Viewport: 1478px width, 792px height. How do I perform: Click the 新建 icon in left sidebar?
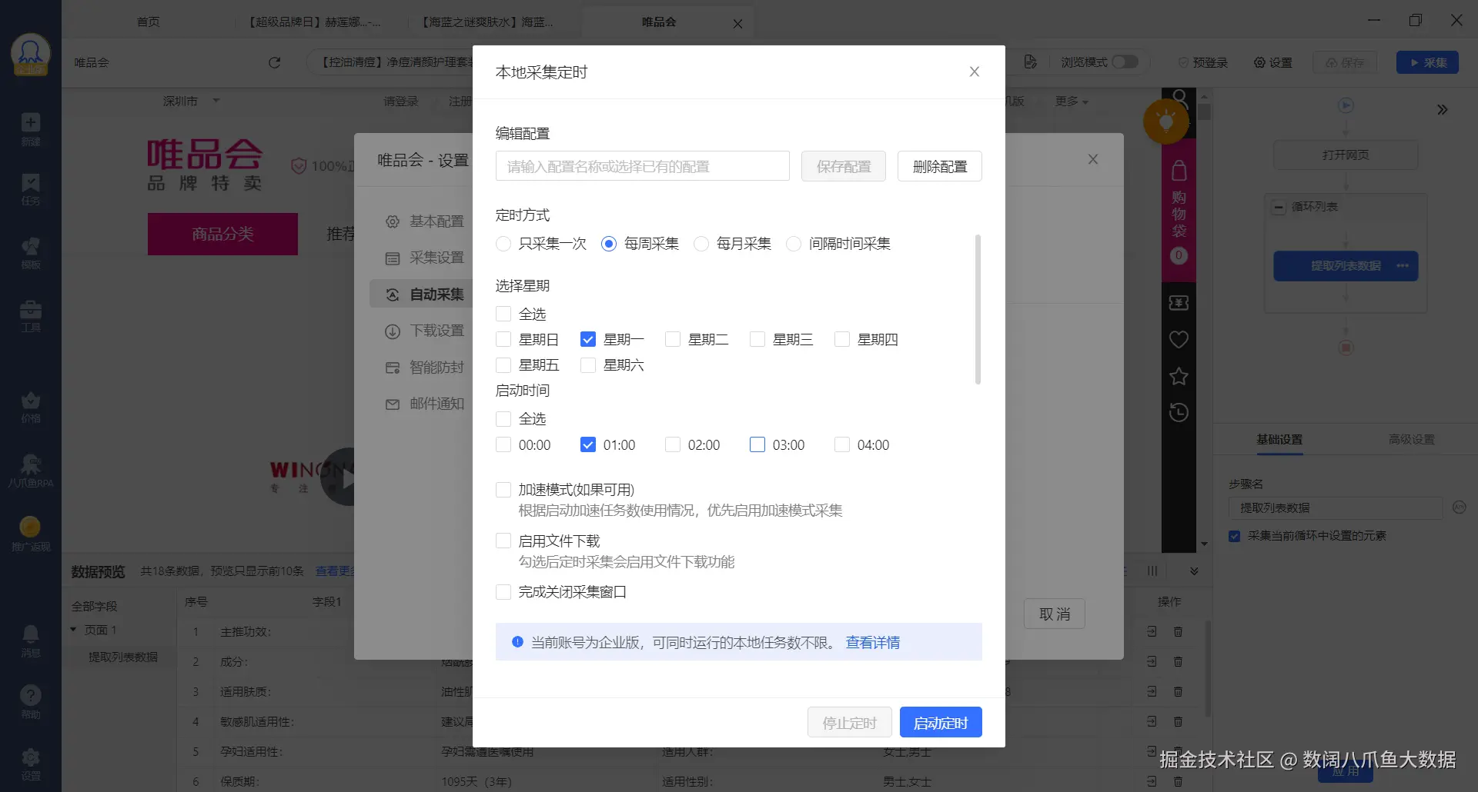pyautogui.click(x=31, y=129)
